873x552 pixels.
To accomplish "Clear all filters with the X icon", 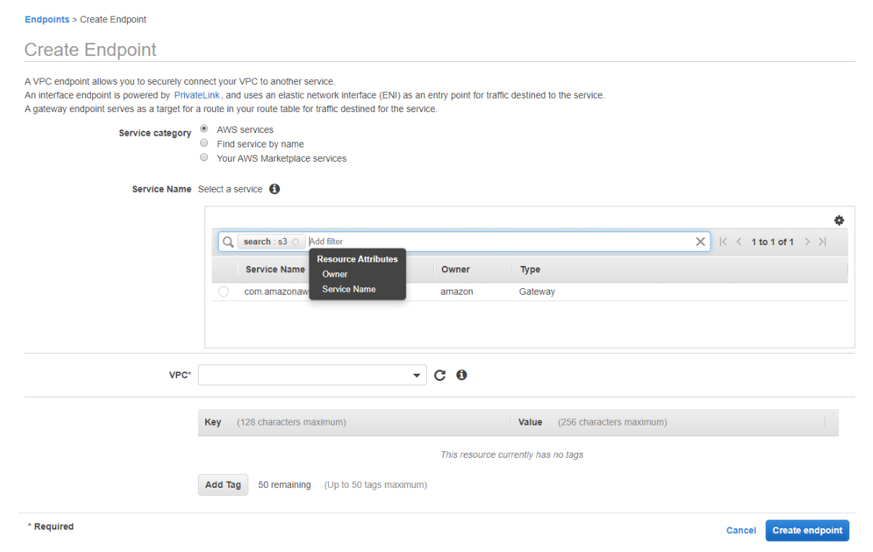I will [700, 241].
